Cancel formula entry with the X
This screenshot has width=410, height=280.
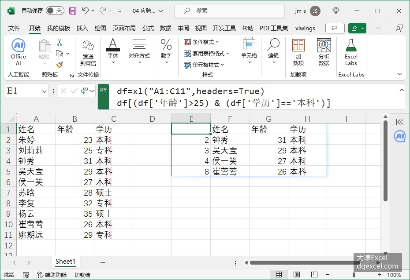(x=63, y=91)
